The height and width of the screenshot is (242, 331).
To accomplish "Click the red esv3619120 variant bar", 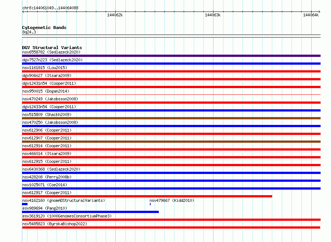I will pos(171,220).
